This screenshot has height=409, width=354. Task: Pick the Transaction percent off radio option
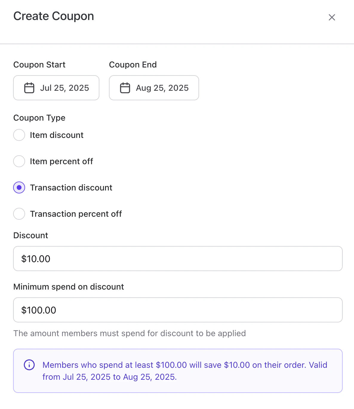coord(19,214)
